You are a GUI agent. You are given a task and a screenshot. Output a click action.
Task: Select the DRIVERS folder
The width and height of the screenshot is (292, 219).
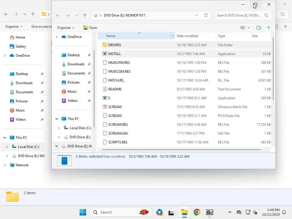pyautogui.click(x=186, y=45)
